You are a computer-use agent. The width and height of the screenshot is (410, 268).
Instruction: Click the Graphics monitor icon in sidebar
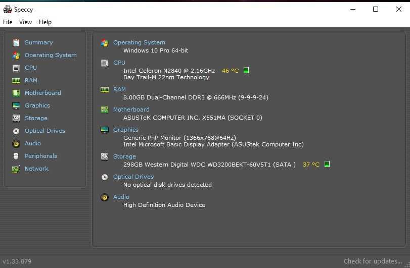[x=16, y=105]
